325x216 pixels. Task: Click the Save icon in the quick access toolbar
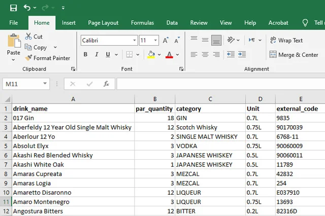click(14, 8)
